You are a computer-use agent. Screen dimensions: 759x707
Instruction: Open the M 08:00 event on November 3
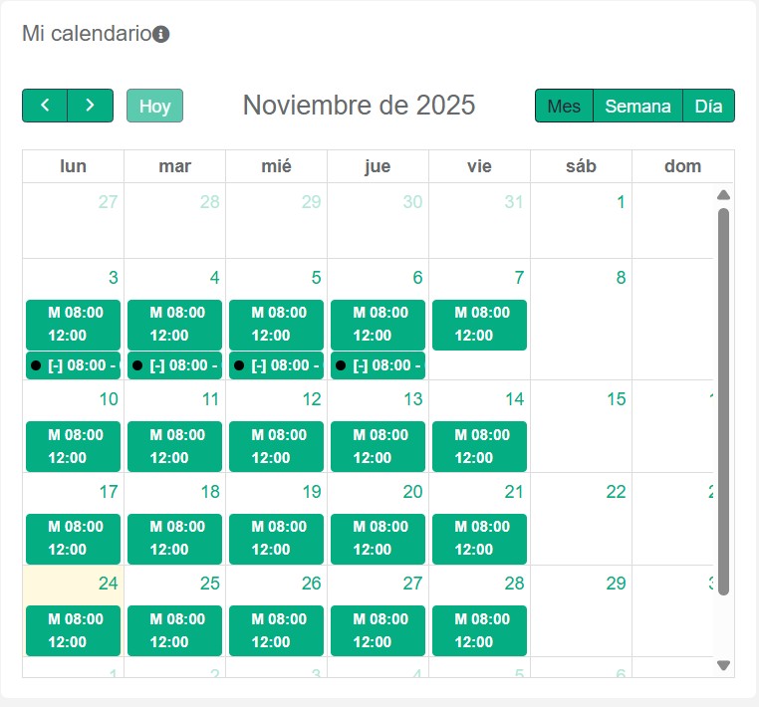pos(73,324)
